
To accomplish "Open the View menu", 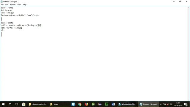I will click(19, 5).
